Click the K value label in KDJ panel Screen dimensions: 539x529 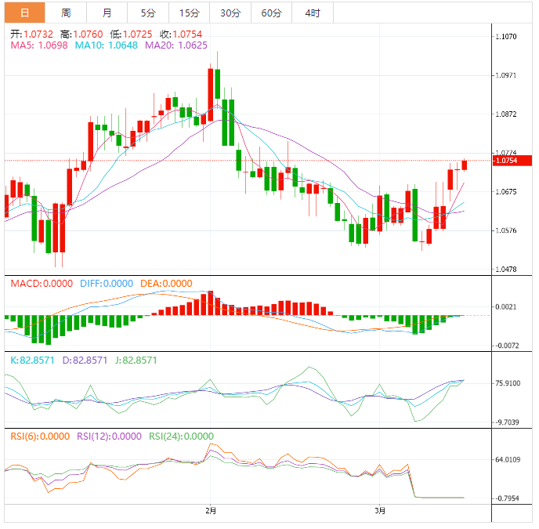32,361
